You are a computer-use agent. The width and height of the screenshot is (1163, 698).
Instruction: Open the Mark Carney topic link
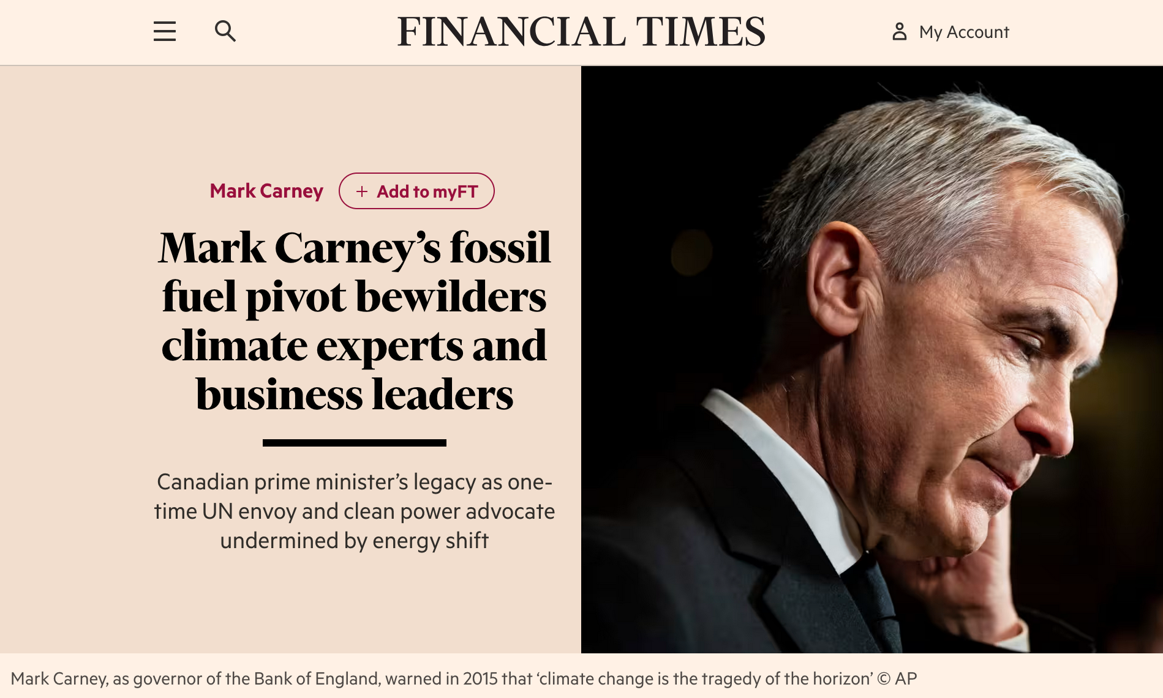[266, 191]
